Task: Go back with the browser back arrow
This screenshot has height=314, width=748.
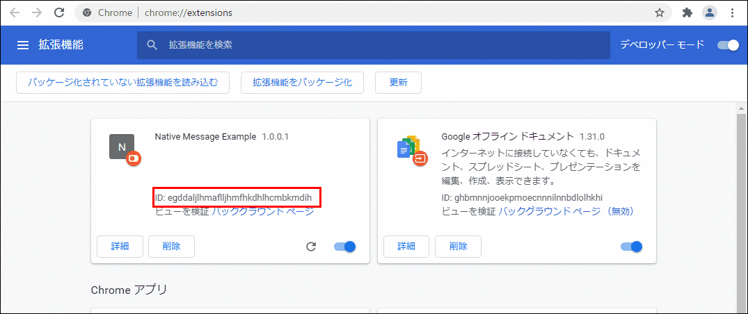Action: coord(15,13)
